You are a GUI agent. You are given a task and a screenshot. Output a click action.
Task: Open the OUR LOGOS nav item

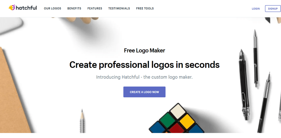coord(52,9)
